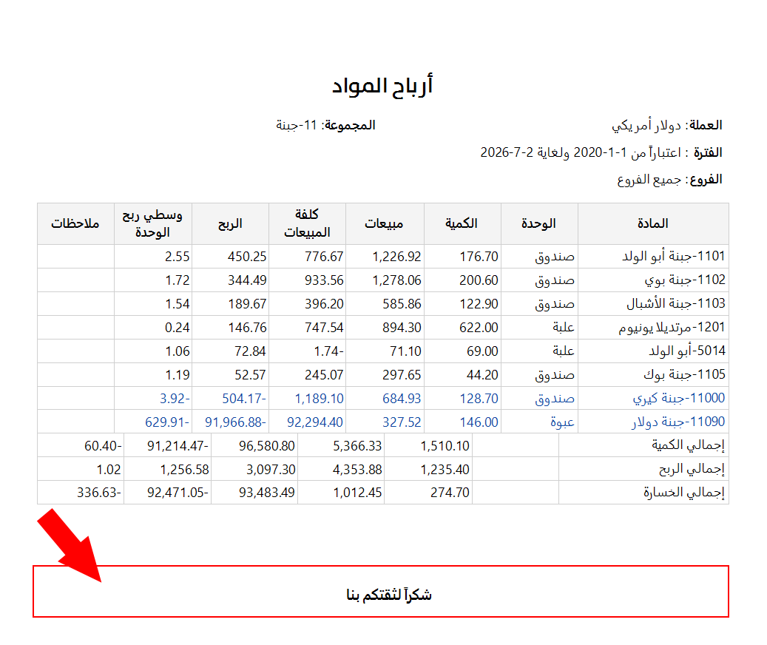Select the كلفة المبيعات column header
The image size is (767, 645).
(307, 224)
